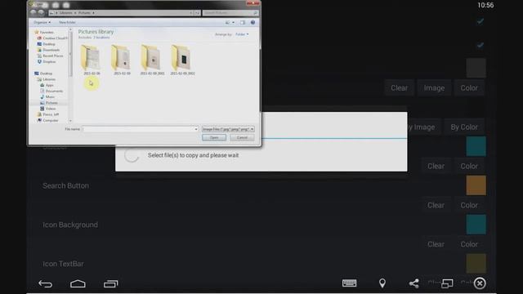
Task: Toggle the topmost checkmark setting
Action: point(480,21)
